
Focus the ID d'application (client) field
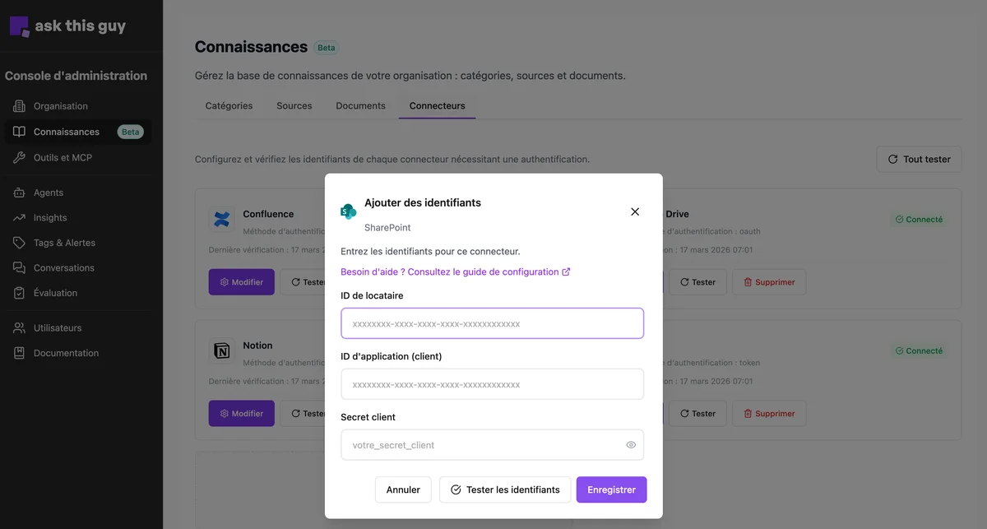[492, 384]
